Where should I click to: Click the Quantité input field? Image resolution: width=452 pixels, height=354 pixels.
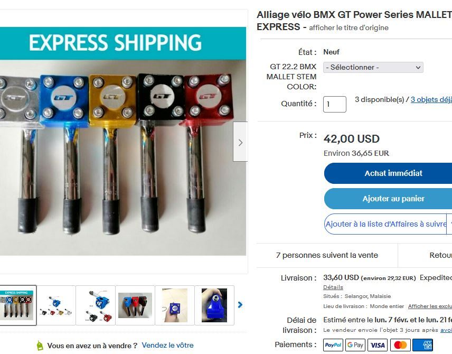pyautogui.click(x=334, y=104)
